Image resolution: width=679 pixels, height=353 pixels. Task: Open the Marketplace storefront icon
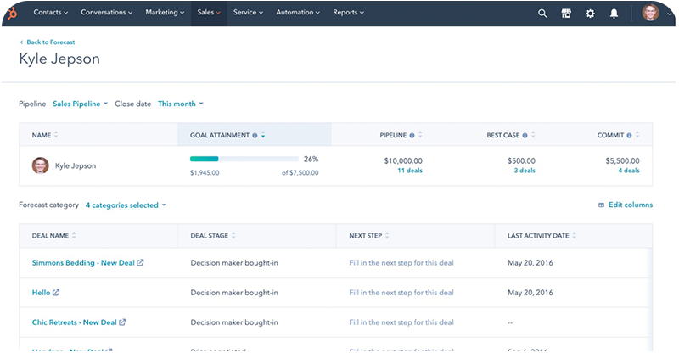pyautogui.click(x=566, y=14)
